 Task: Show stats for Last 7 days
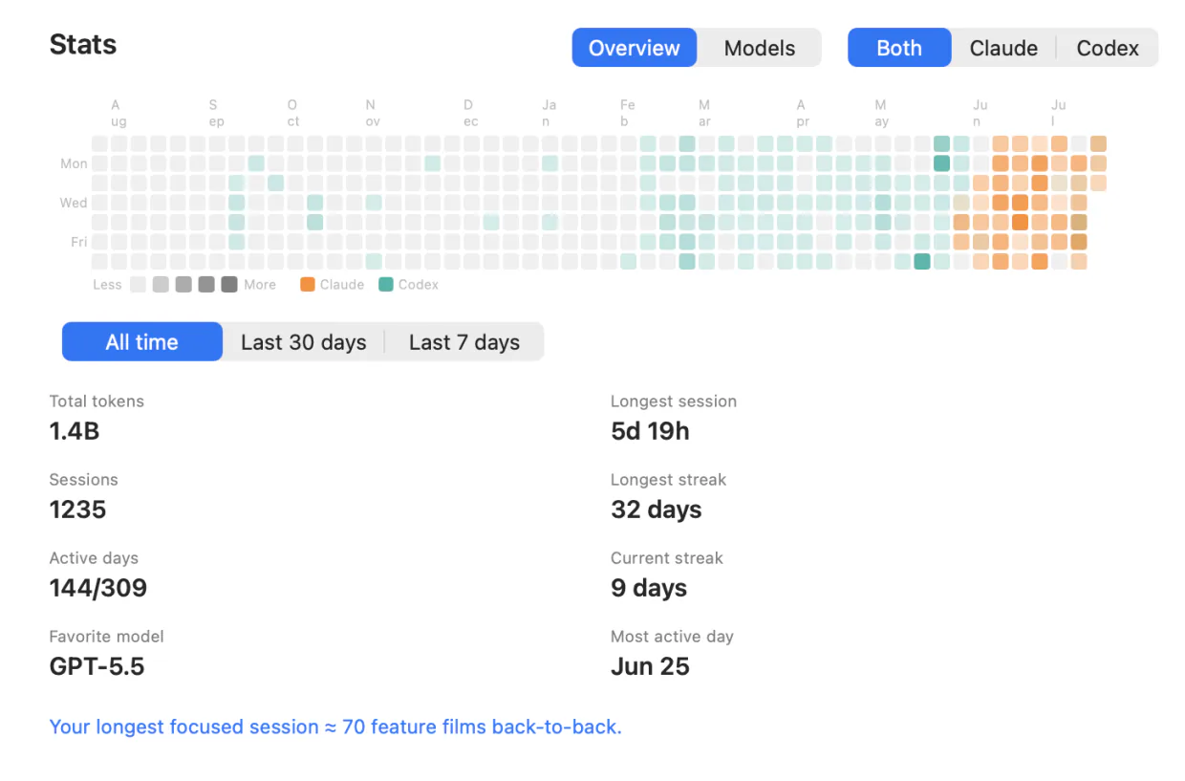tap(464, 342)
